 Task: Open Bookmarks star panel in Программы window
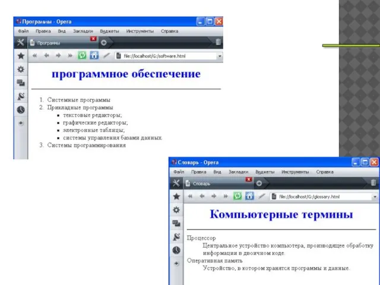click(21, 56)
